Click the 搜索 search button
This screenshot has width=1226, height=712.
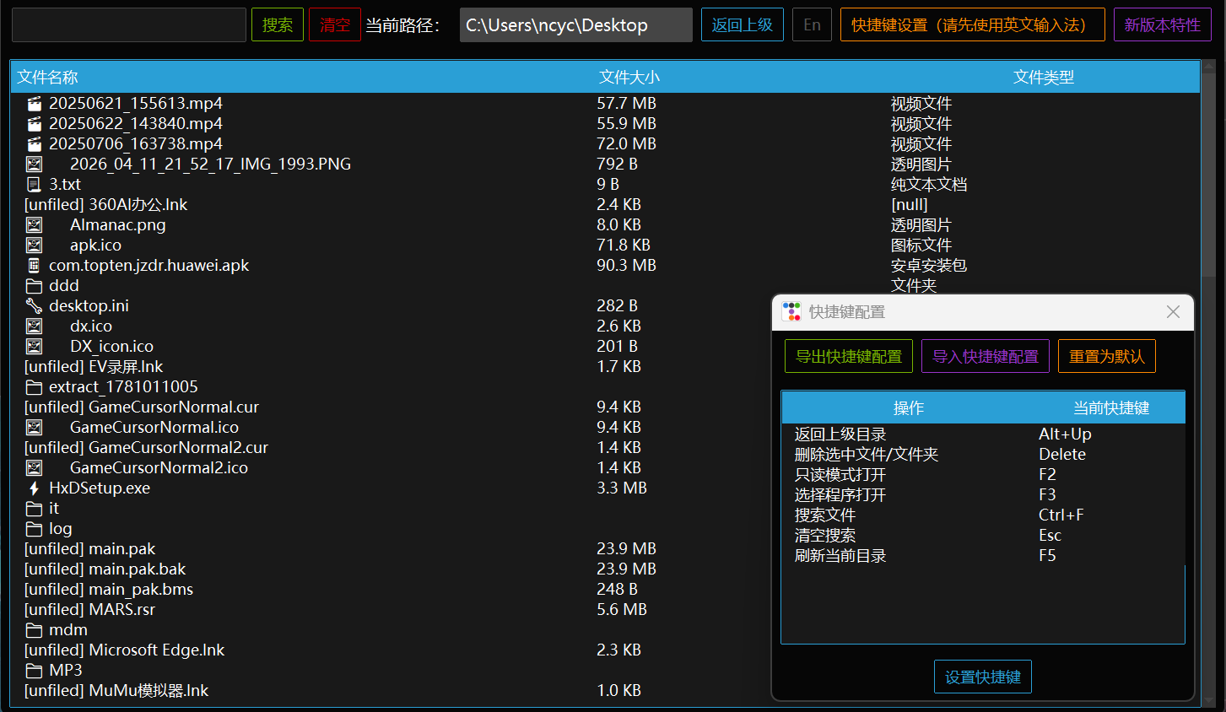278,24
